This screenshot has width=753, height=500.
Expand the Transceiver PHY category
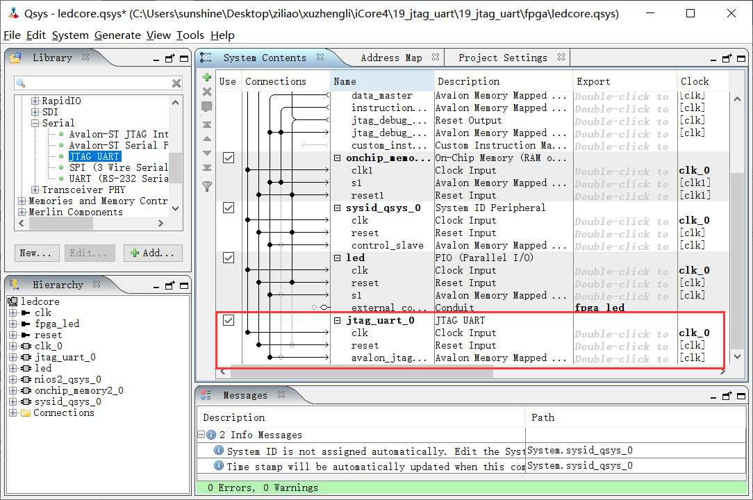[x=35, y=190]
